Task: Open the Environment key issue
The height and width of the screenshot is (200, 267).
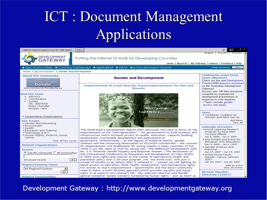Action: pyautogui.click(x=33, y=126)
